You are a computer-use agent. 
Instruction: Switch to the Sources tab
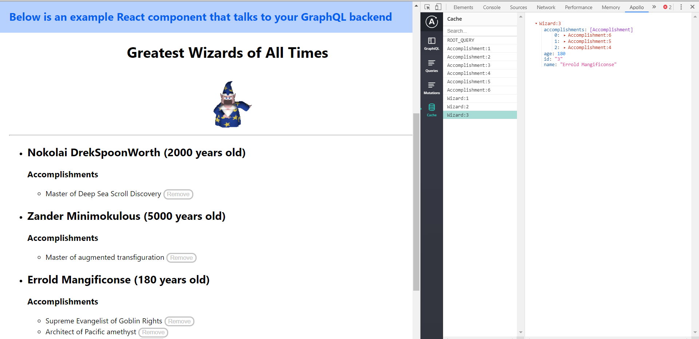click(518, 7)
